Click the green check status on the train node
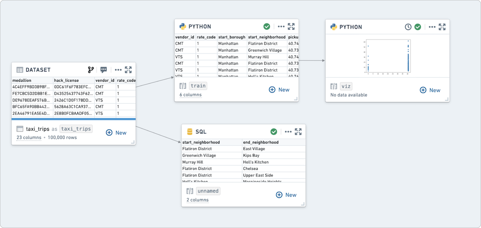The image size is (481, 228). [267, 26]
